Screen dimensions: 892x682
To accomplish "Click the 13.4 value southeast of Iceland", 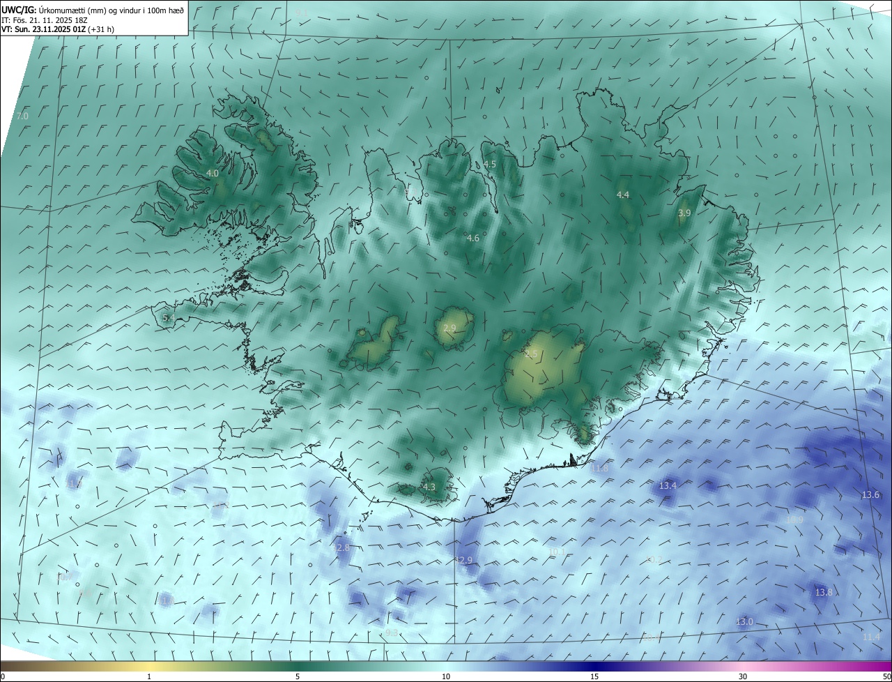I will [668, 485].
